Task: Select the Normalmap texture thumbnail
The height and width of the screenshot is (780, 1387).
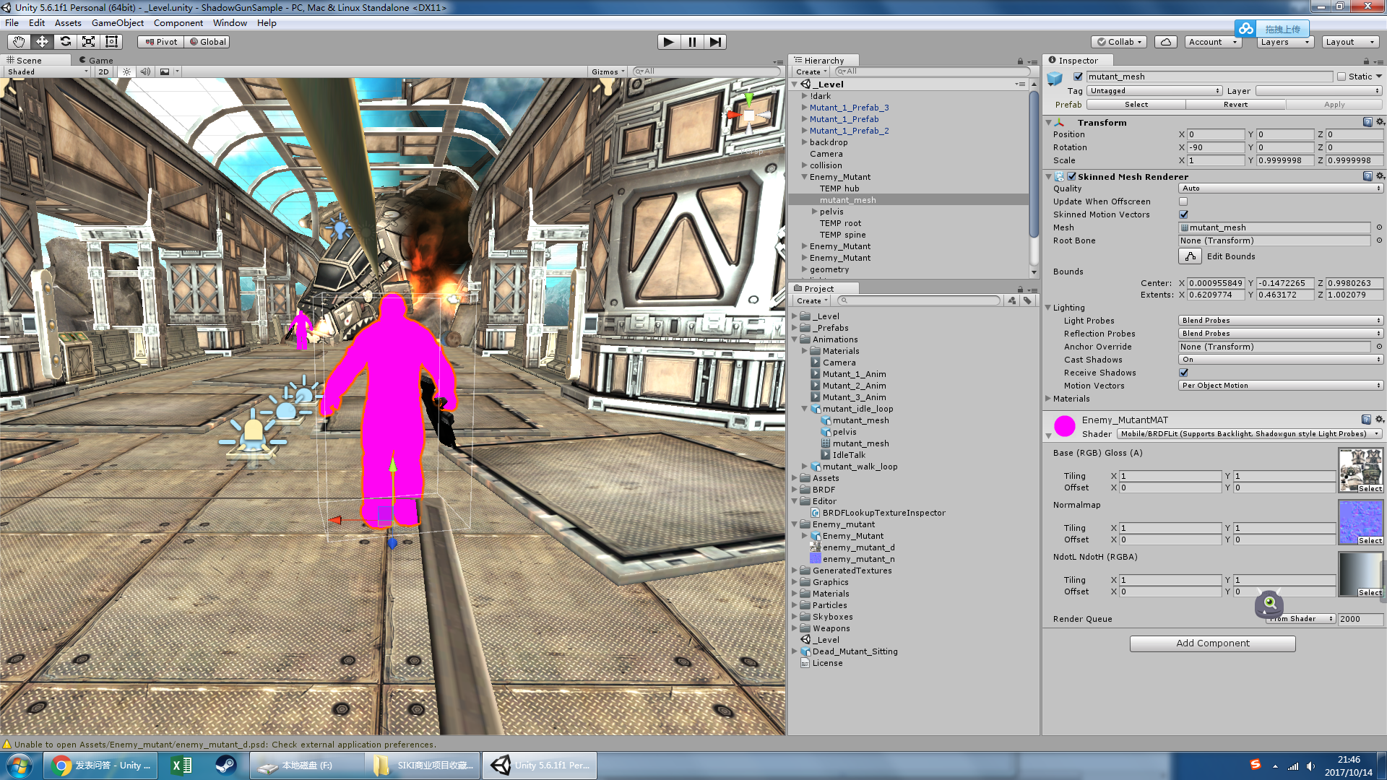Action: pyautogui.click(x=1361, y=522)
